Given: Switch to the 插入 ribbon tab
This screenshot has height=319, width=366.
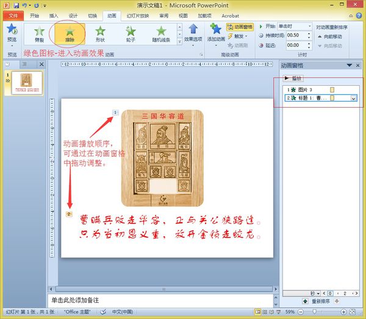Looking at the screenshot, I should point(54,16).
